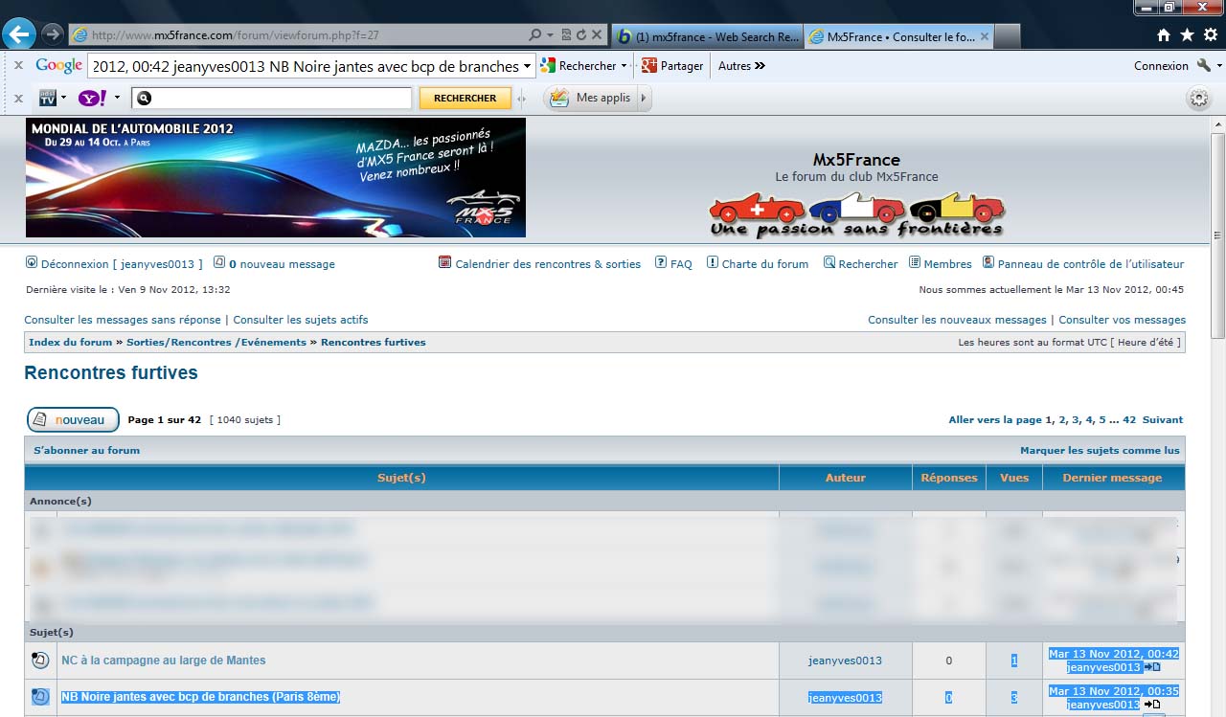The height and width of the screenshot is (717, 1226).
Task: Click the three-cars Mx5France logo
Action: 856,214
